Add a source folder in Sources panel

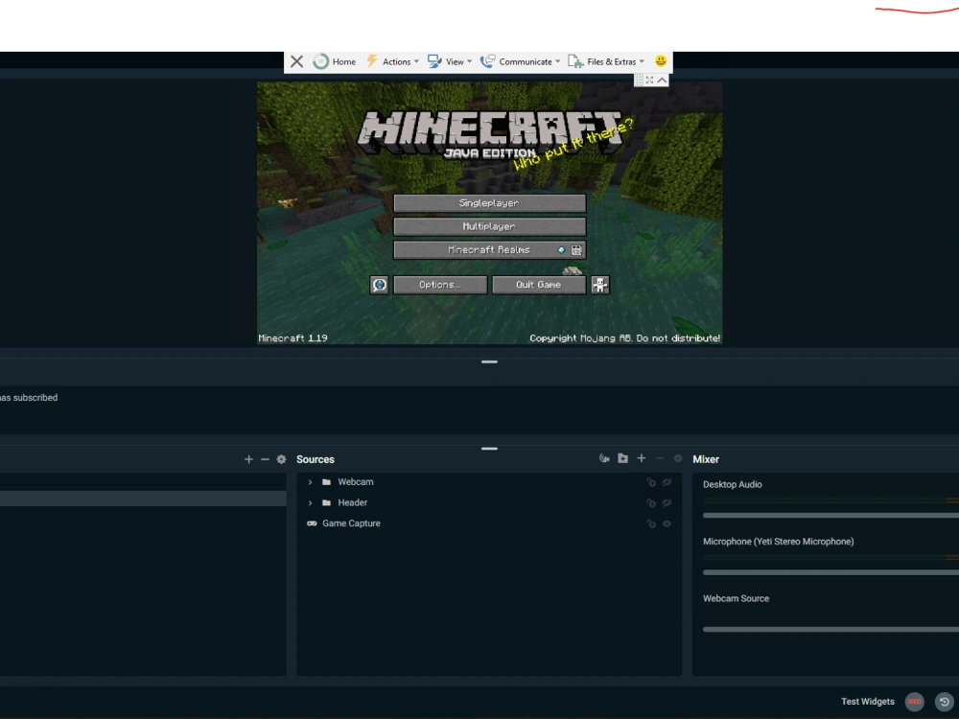coord(622,458)
